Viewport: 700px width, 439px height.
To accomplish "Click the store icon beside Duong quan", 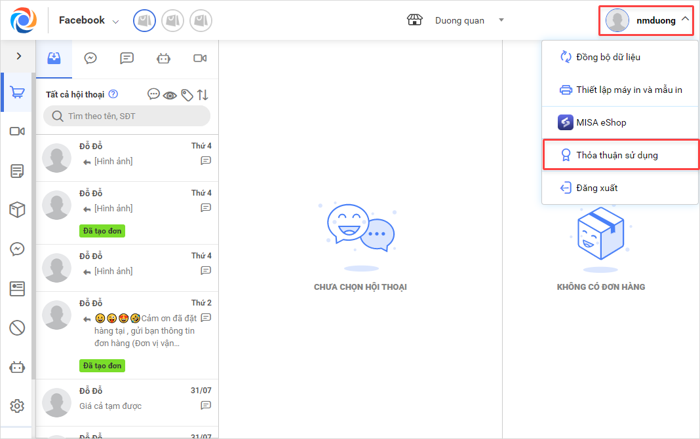I will (x=414, y=20).
